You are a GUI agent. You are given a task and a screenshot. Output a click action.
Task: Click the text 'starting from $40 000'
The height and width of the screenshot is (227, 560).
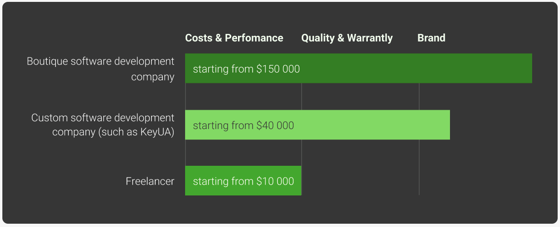click(x=244, y=125)
